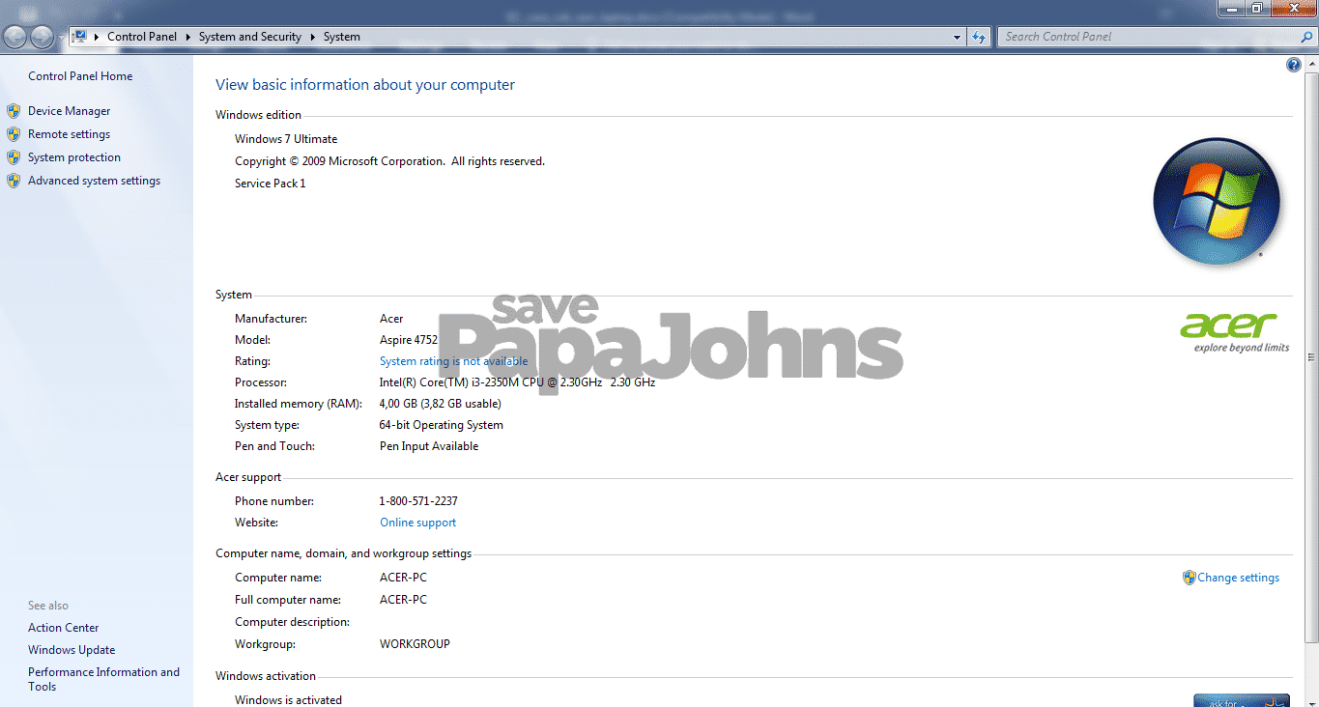Click Change settings for computer name
The height and width of the screenshot is (707, 1319).
pos(1238,577)
